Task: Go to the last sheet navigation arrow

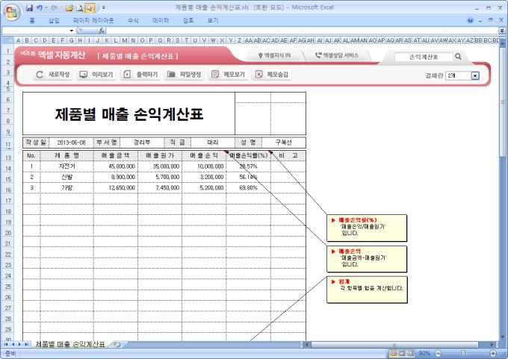Action: (27, 344)
